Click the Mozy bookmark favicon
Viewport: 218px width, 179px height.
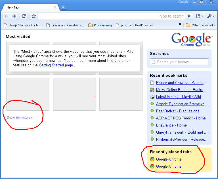point(152,90)
